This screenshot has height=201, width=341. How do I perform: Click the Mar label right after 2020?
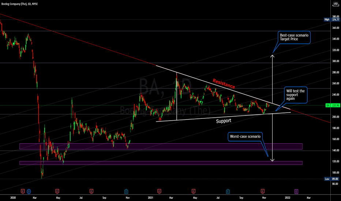coord(35,198)
